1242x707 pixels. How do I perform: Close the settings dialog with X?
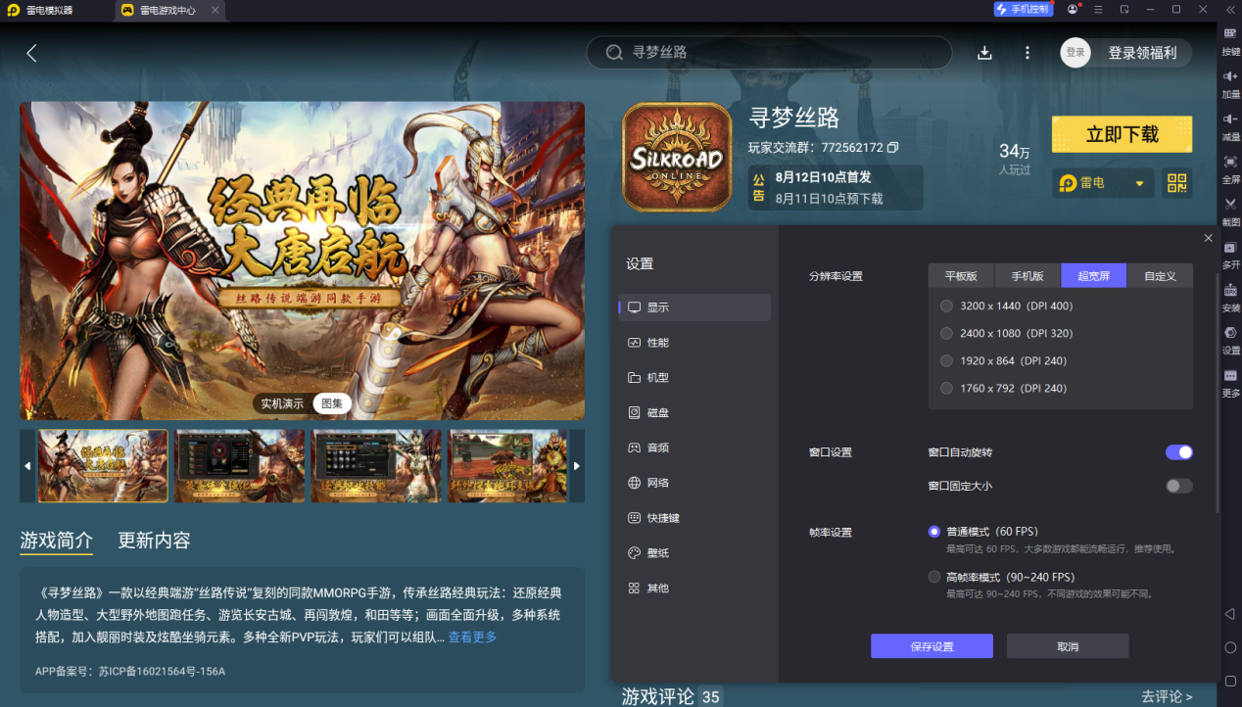pos(1208,238)
